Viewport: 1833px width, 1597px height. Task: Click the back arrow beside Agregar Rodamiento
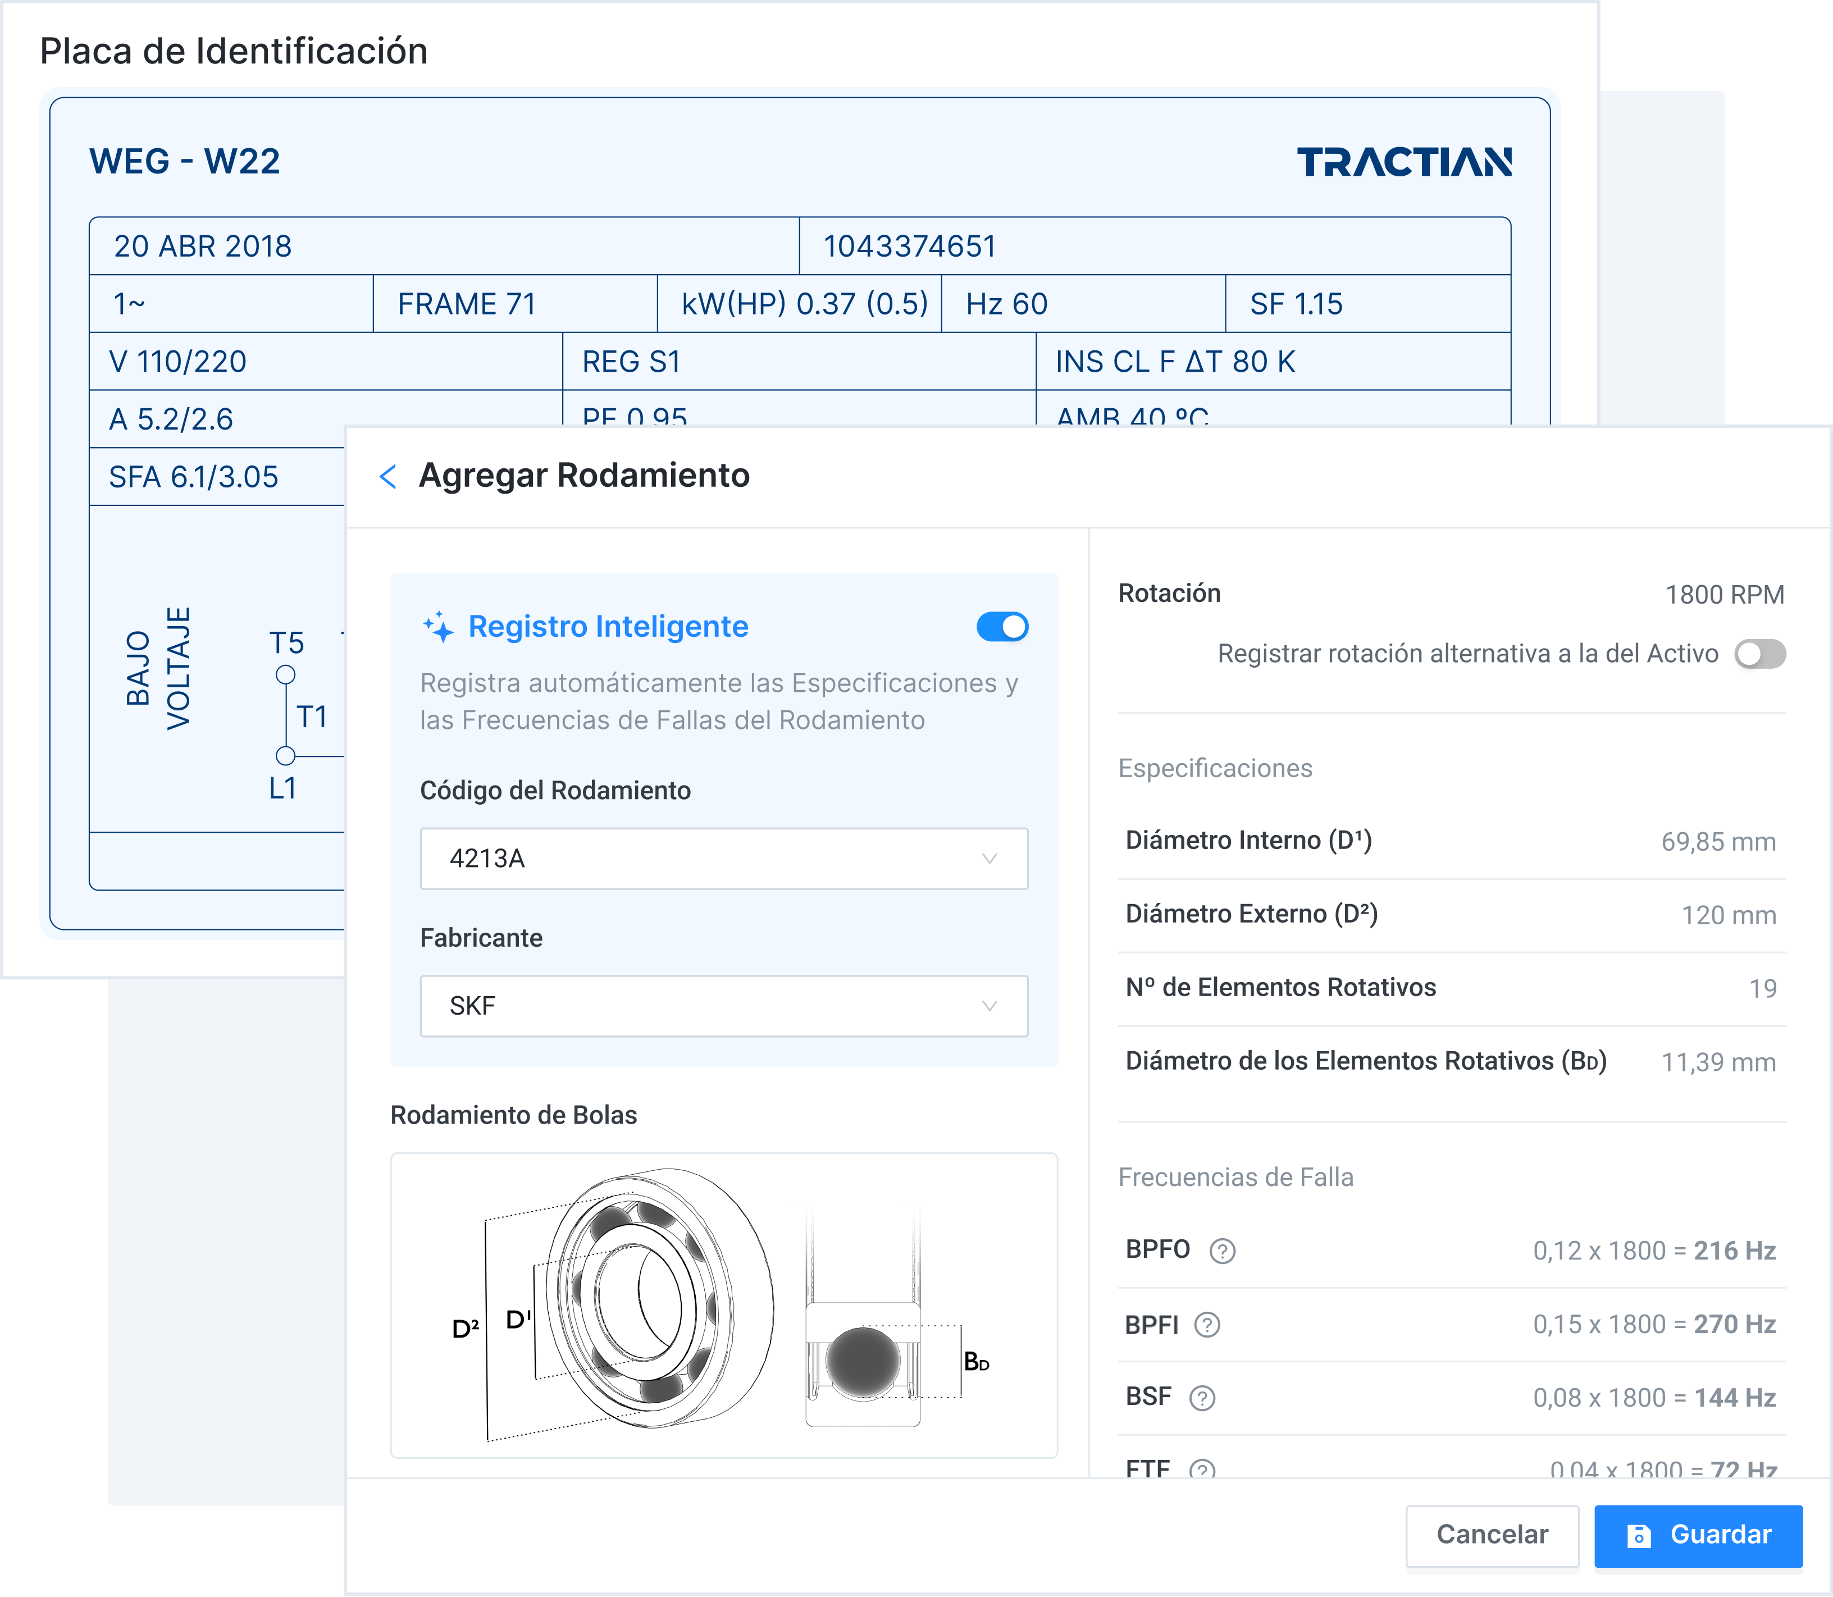pyautogui.click(x=387, y=477)
